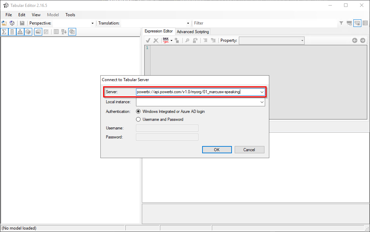Click line number 1 in editor gutter

pyautogui.click(x=147, y=48)
